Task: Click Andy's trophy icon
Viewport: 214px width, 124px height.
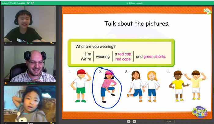Action: click(x=51, y=123)
